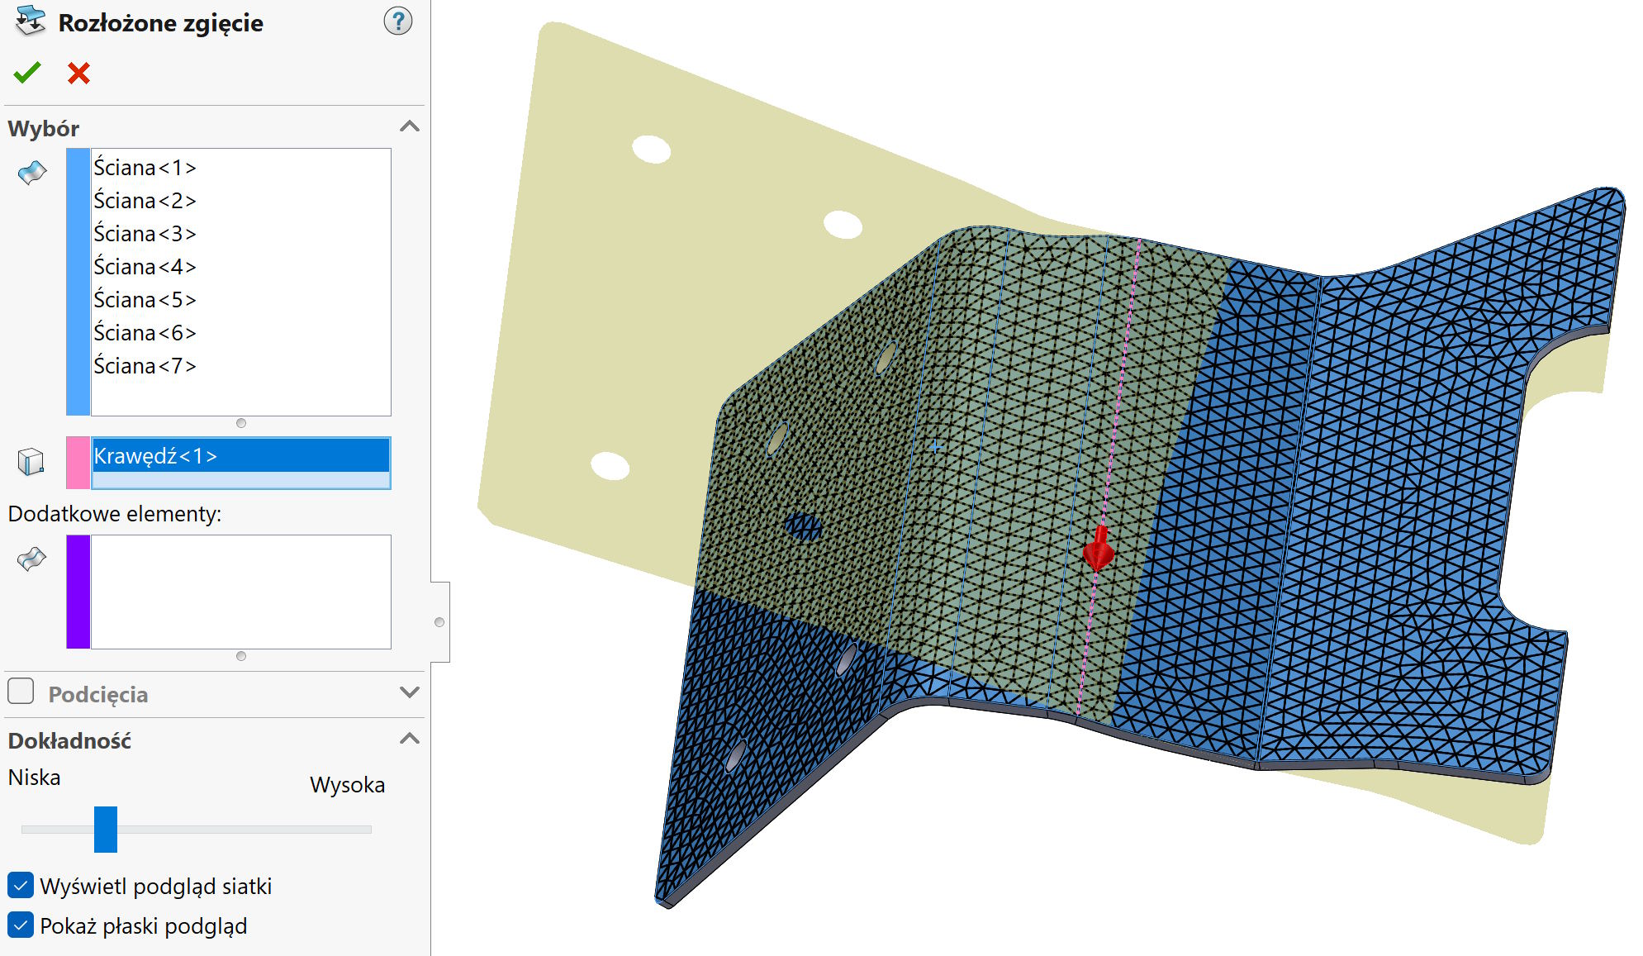Uncheck Wyświetl podgląd siatki

click(x=21, y=885)
